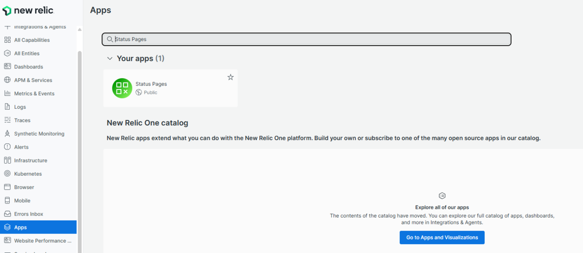Collapse the Your apps section chevron
The width and height of the screenshot is (583, 253).
tap(109, 58)
